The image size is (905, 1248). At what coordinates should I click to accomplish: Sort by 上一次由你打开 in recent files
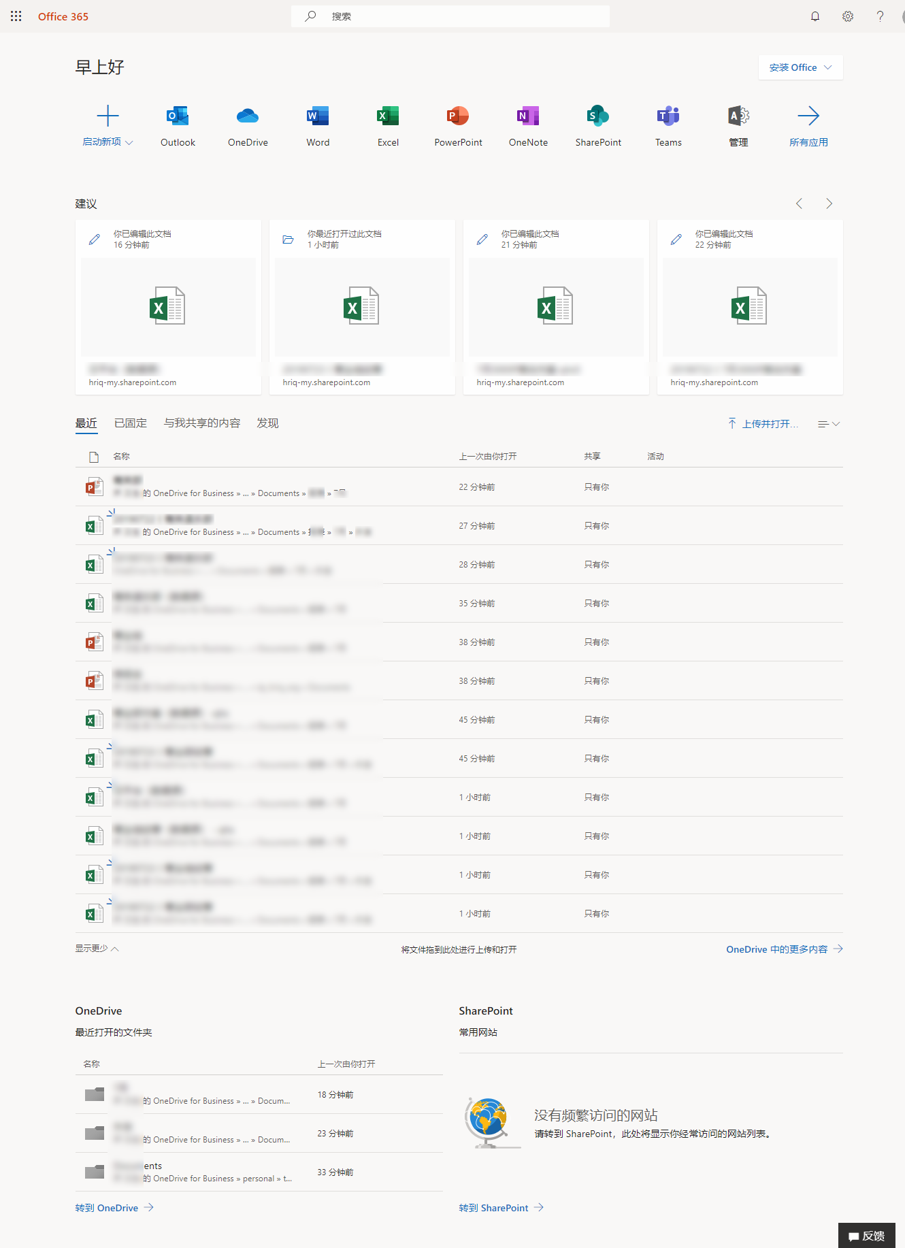pos(488,457)
